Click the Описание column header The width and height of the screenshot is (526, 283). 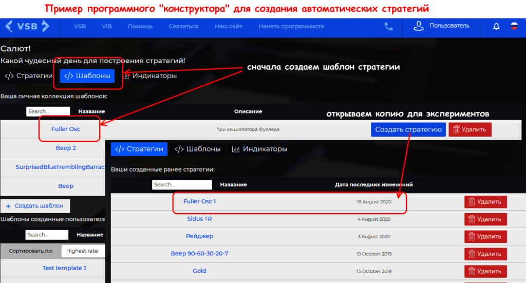(x=248, y=111)
